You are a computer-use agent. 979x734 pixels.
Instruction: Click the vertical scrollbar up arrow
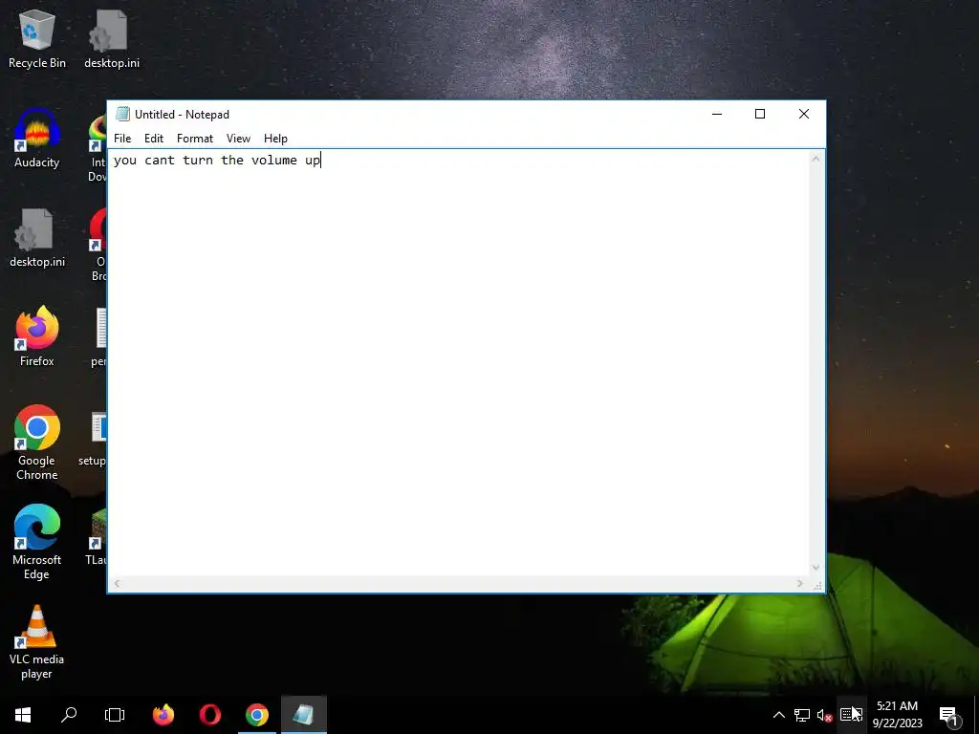coord(816,159)
